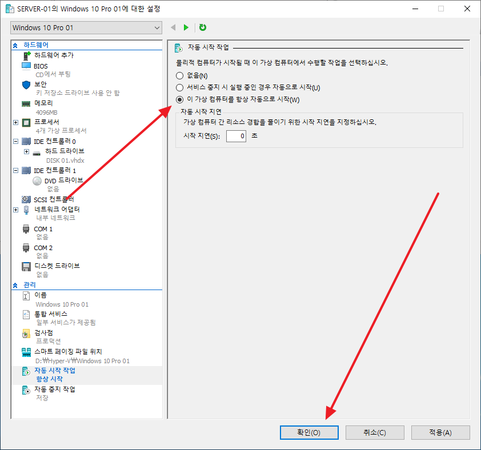
Task: Click the 자동 시작 작업 icon in tree
Action: [x=26, y=371]
